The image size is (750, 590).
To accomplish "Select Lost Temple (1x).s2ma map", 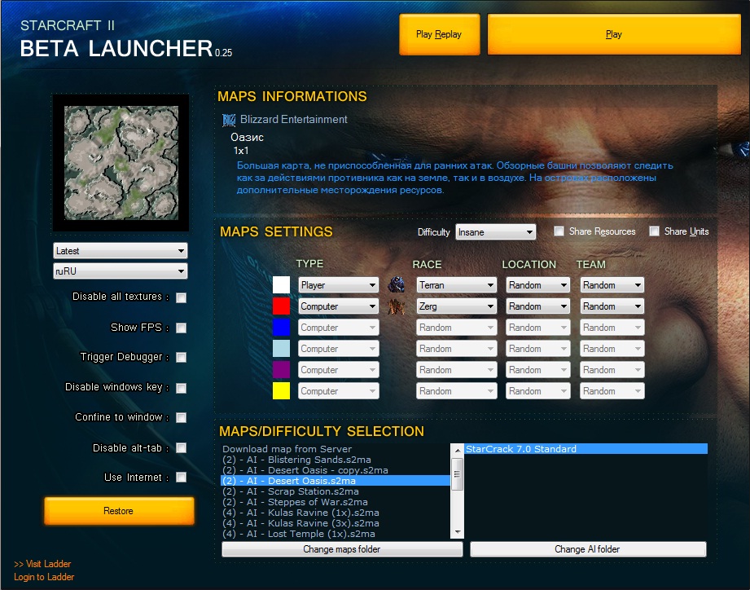I will [x=336, y=534].
